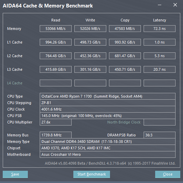Select the CPU Type information field

click(x=108, y=96)
